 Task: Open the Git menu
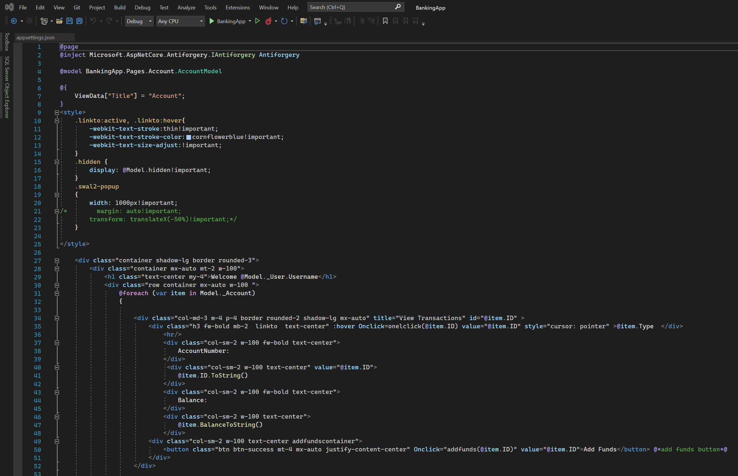click(x=77, y=7)
